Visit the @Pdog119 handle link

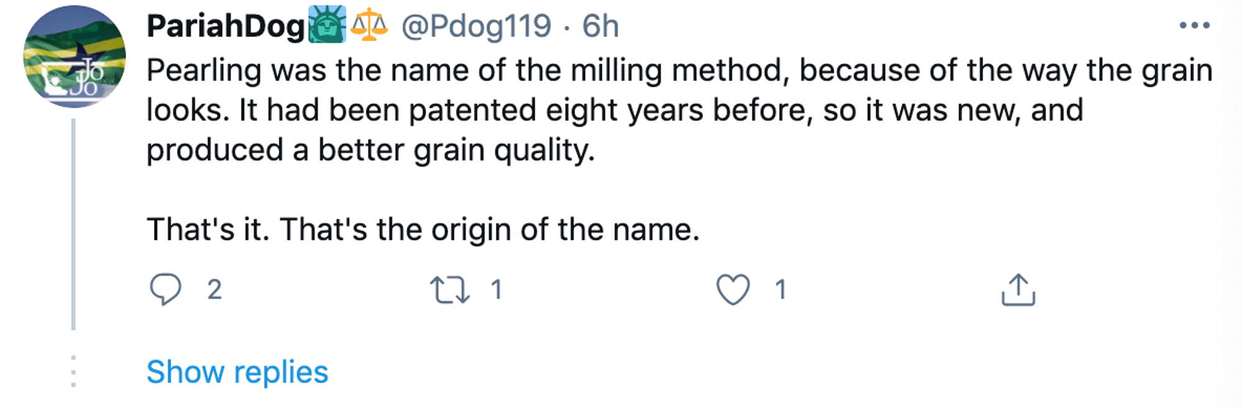click(x=476, y=26)
